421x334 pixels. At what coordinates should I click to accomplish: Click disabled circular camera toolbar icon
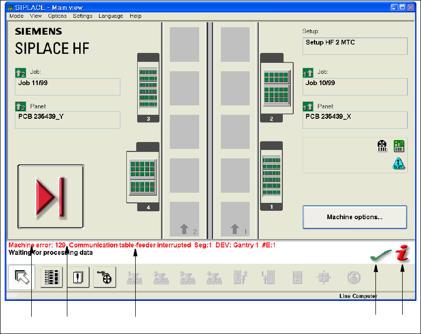[354, 278]
